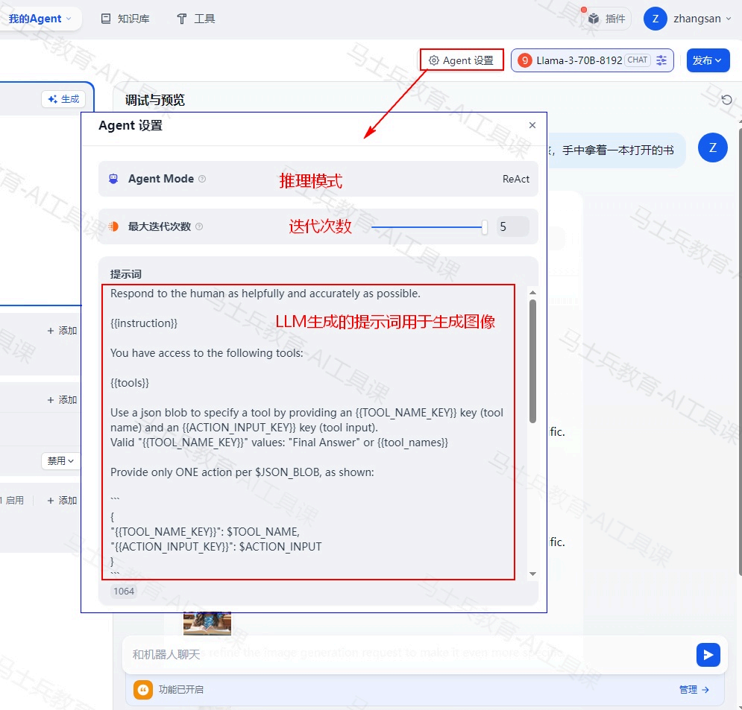This screenshot has height=710, width=742.
Task: Click the generated image thumbnail in chat
Action: point(207,624)
